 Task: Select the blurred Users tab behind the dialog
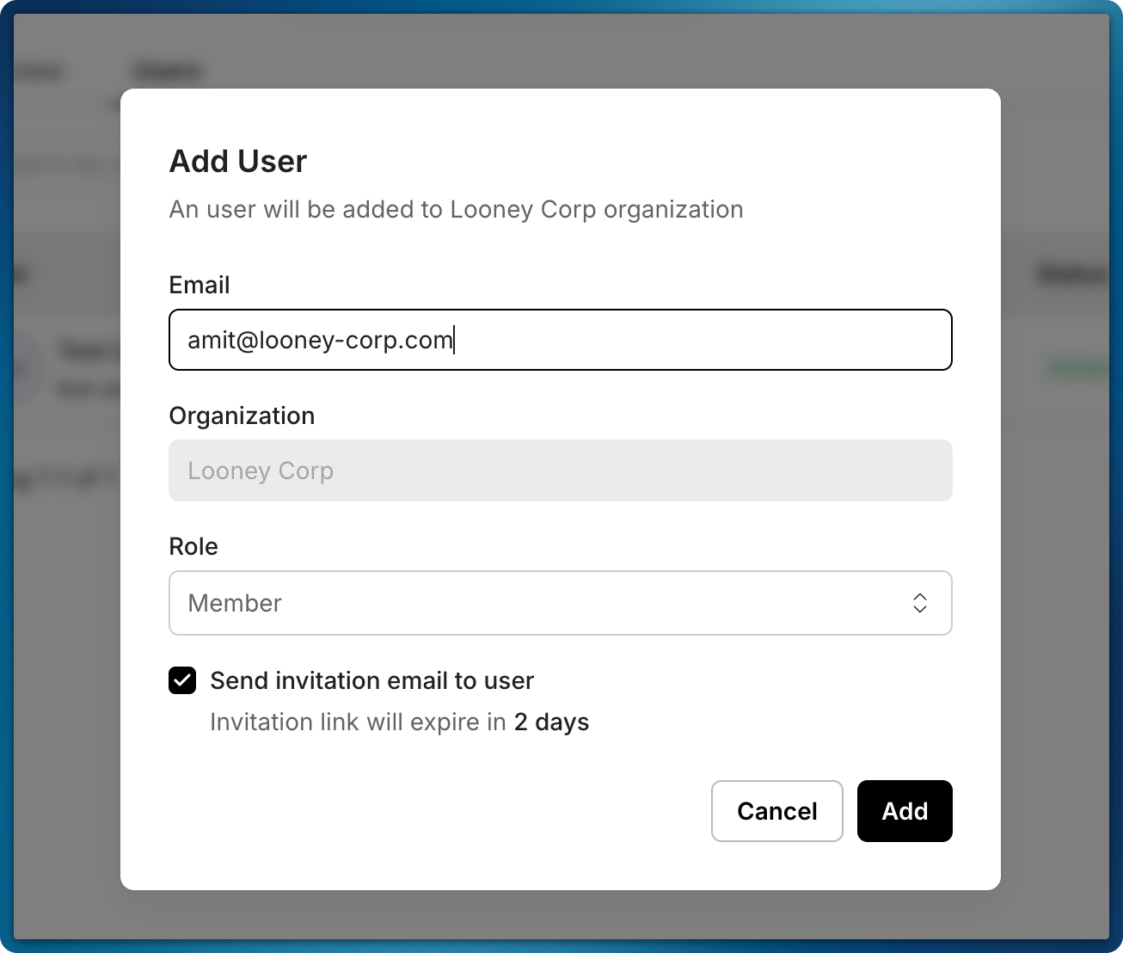168,71
